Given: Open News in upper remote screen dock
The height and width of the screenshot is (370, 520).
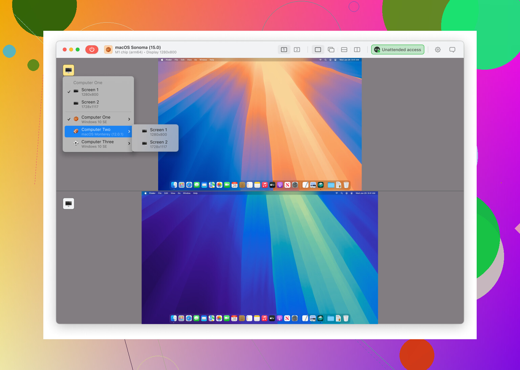Looking at the screenshot, I should point(287,185).
